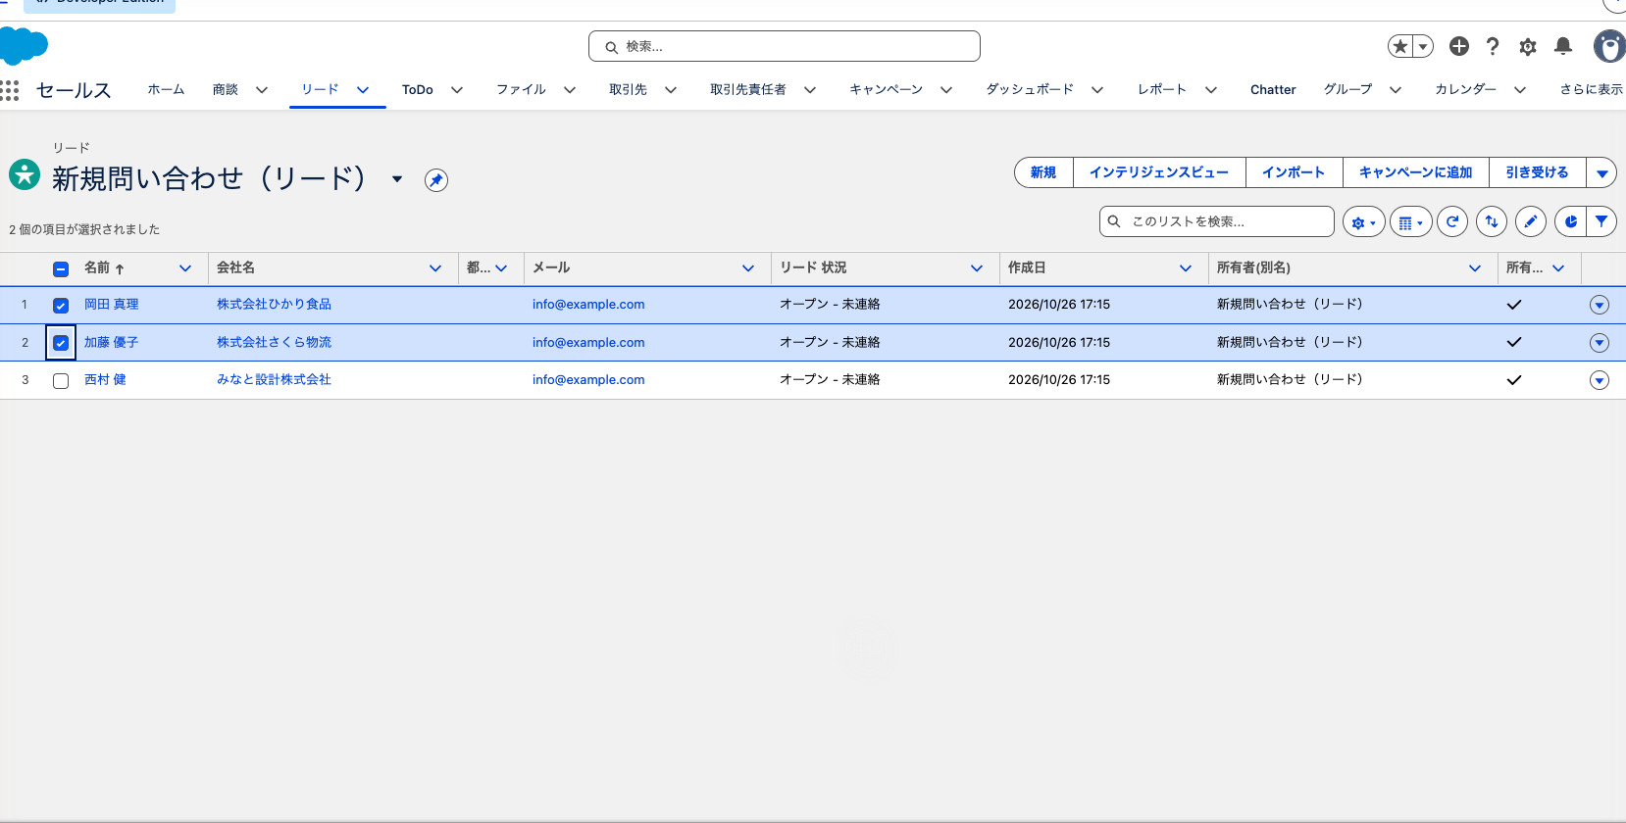
Task: Check the 西村 健 row checkbox
Action: coord(61,381)
